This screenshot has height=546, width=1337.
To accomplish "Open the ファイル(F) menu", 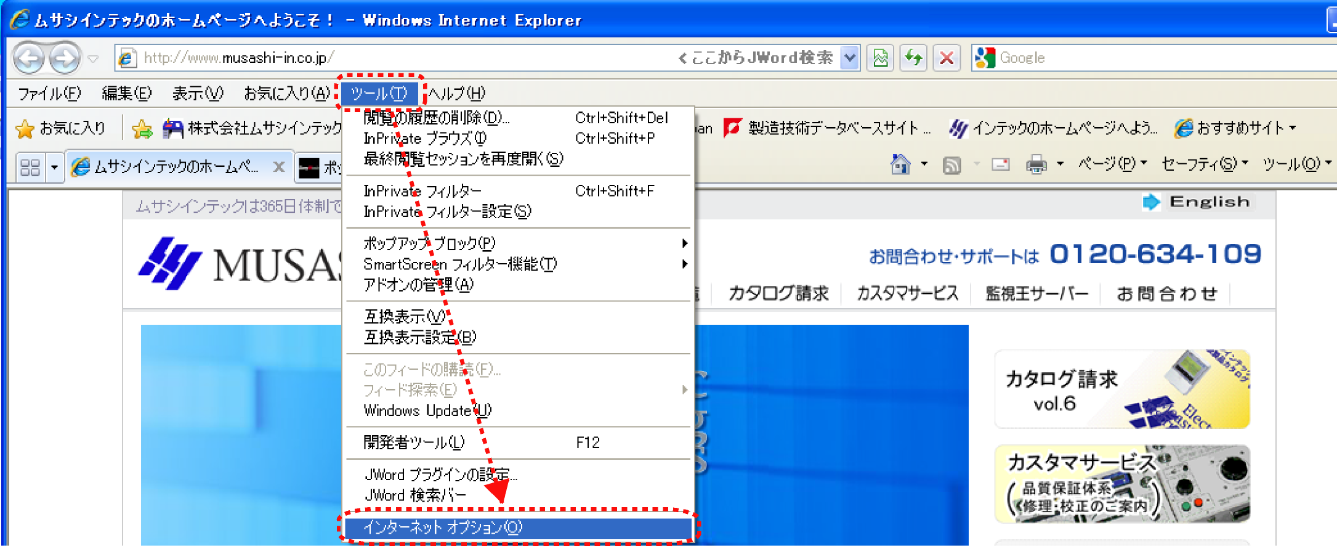I will [49, 93].
